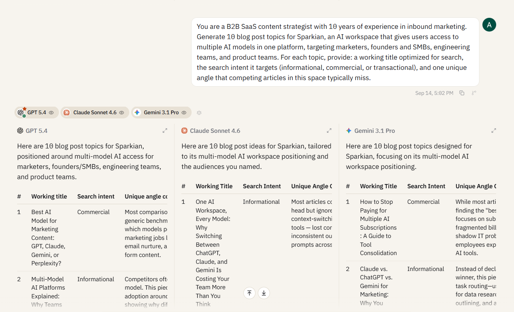Click the Gemini sparkle logo in chip
This screenshot has width=514, height=312.
[137, 113]
